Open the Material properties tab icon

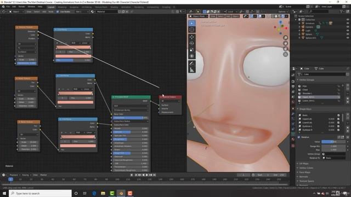[293, 139]
